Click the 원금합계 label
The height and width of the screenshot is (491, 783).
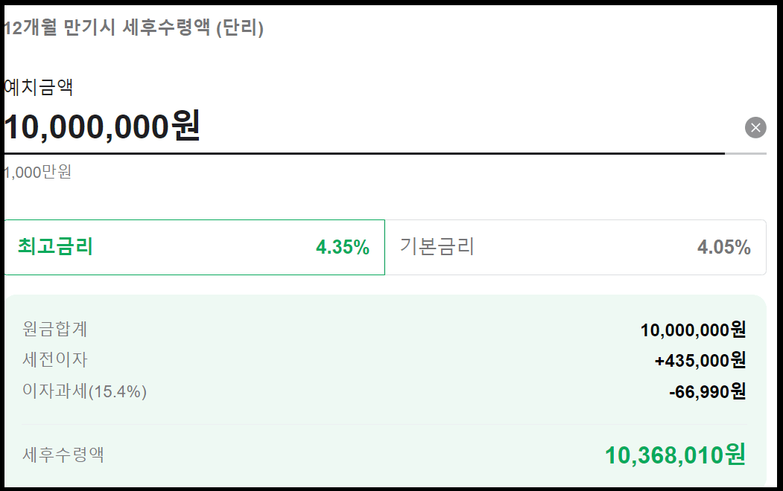[x=57, y=330]
